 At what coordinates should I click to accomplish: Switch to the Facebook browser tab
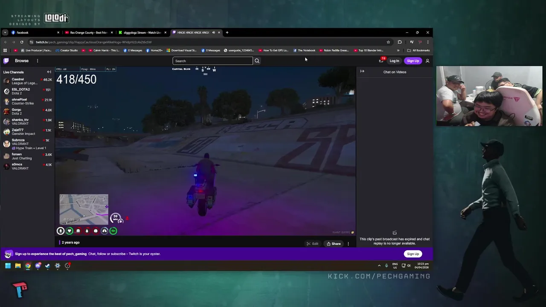[35, 32]
